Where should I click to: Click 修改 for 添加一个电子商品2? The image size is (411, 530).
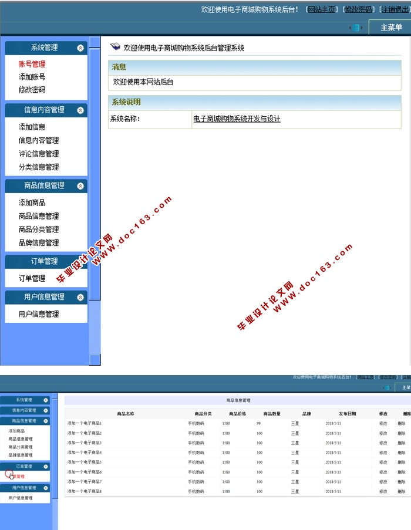[x=383, y=433]
